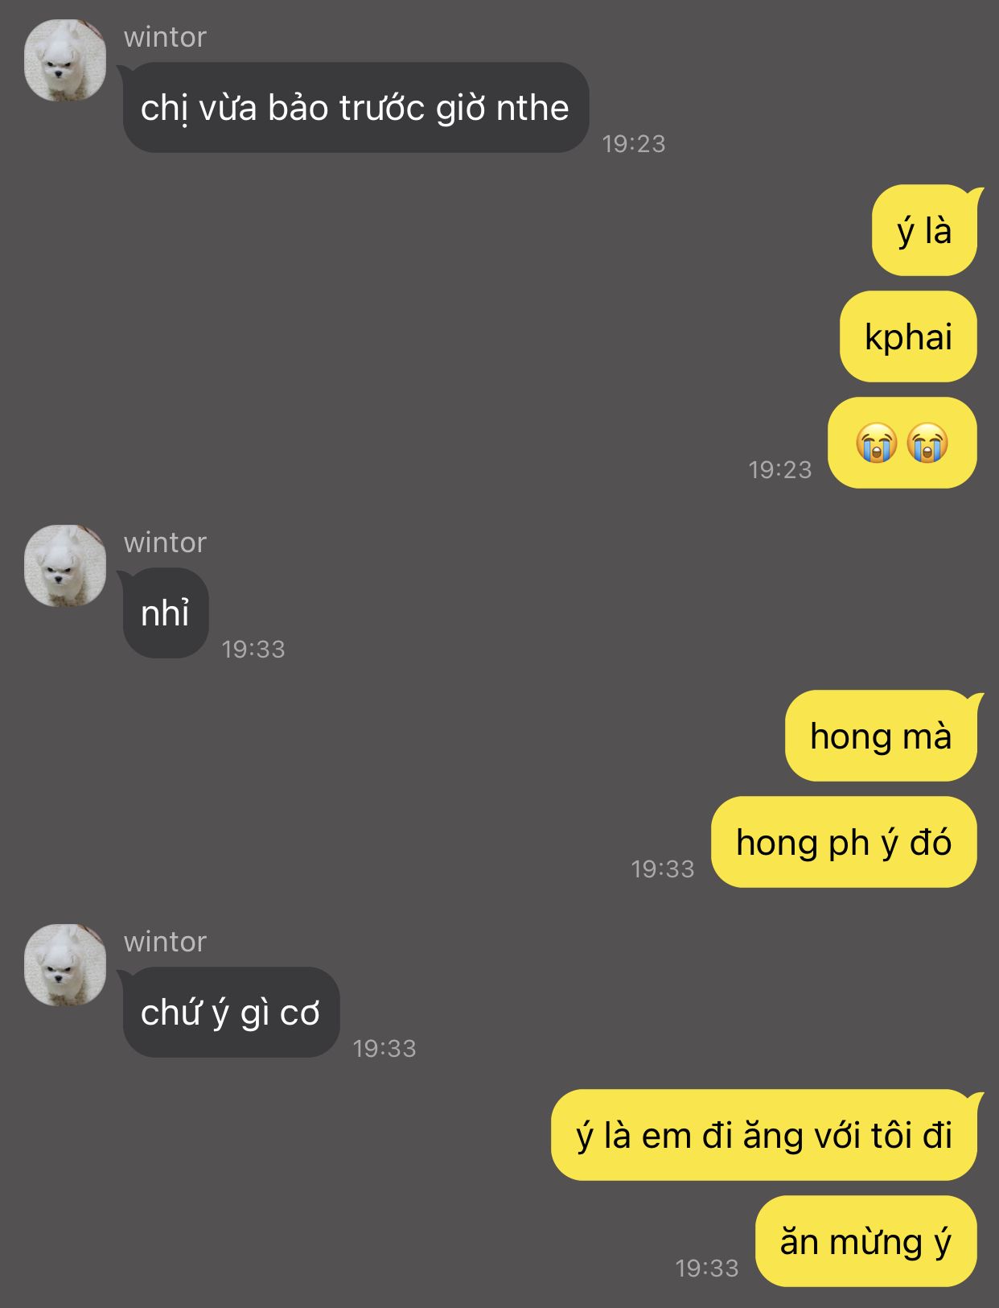Viewport: 999px width, 1308px height.
Task: Select the 'hong ph ý đó' message bubble
Action: pyautogui.click(x=844, y=842)
